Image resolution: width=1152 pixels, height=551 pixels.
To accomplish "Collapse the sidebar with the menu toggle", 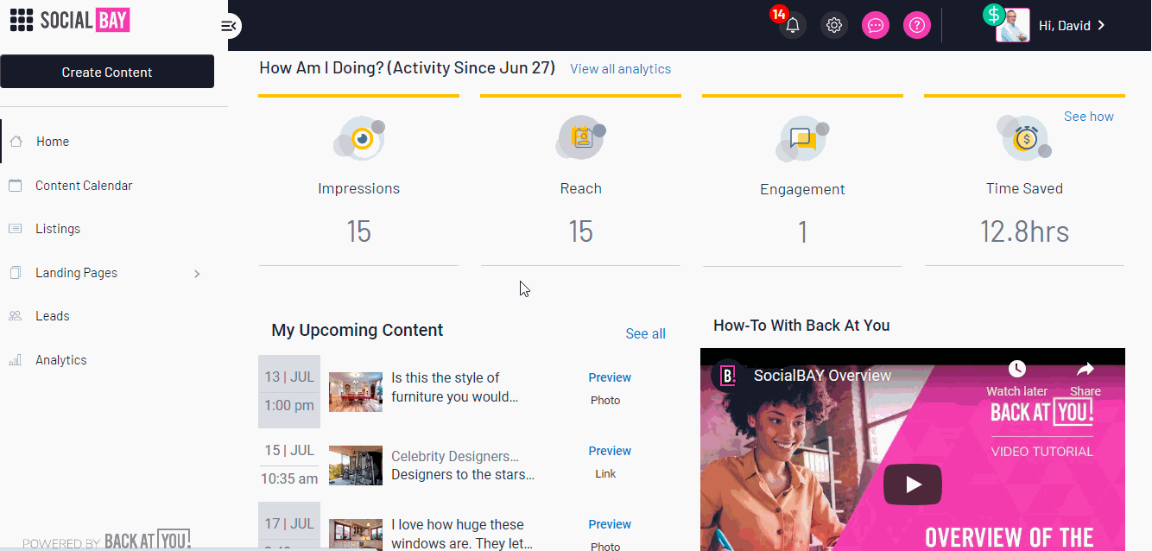I will point(229,26).
